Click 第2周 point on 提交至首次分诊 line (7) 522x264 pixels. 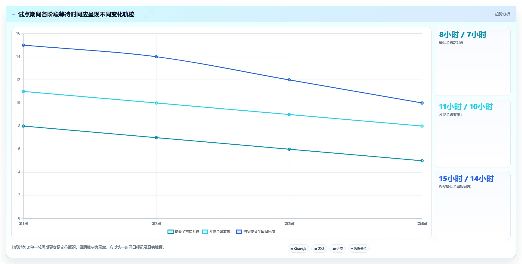pyautogui.click(x=156, y=138)
